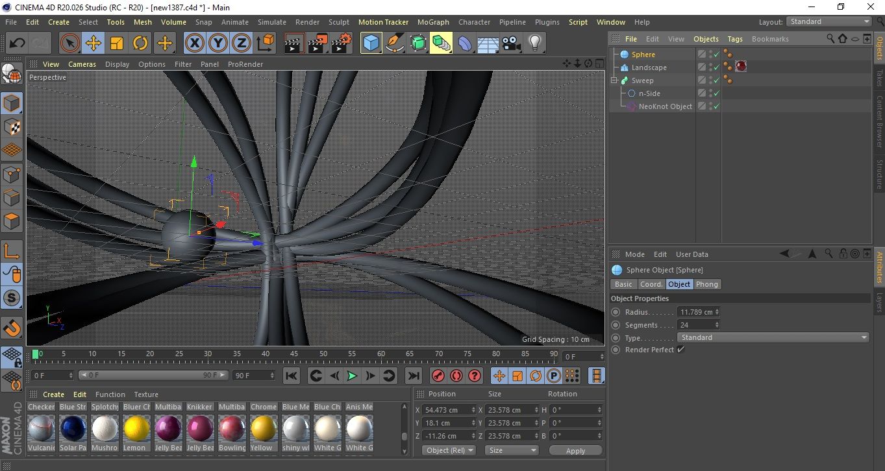Toggle autokeying button

456,376
